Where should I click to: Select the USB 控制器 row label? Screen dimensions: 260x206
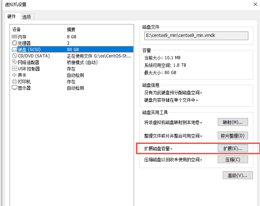pyautogui.click(x=29, y=69)
